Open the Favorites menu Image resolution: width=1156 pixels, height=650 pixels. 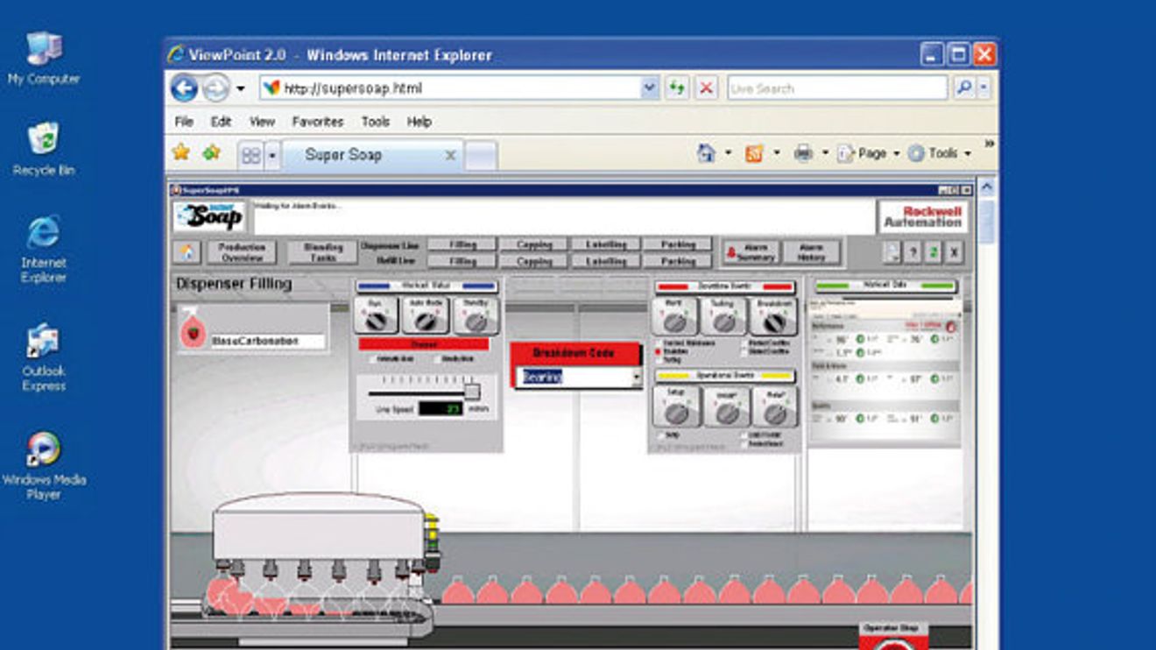pyautogui.click(x=317, y=122)
